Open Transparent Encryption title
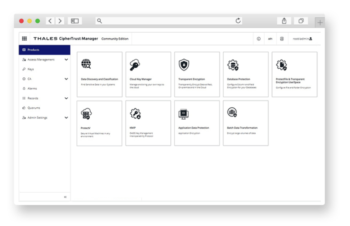 coord(191,79)
